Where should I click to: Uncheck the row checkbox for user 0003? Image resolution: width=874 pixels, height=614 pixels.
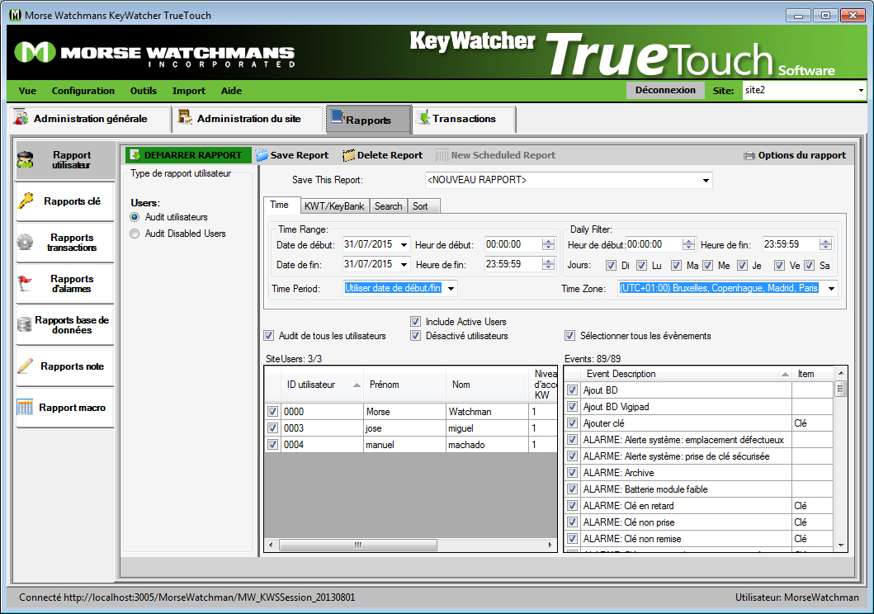coord(273,428)
